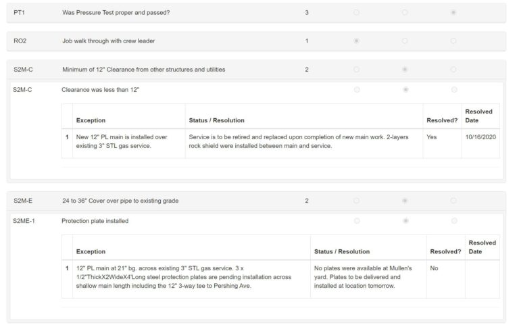This screenshot has width=519, height=327.
Task: Click the 'Yes' resolved cell in clearance table
Action: [x=432, y=136]
